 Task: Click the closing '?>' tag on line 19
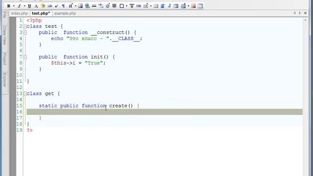[x=29, y=131]
